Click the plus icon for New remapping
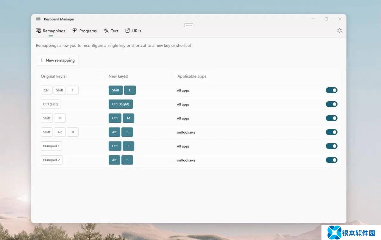The width and height of the screenshot is (381, 240). 41,60
